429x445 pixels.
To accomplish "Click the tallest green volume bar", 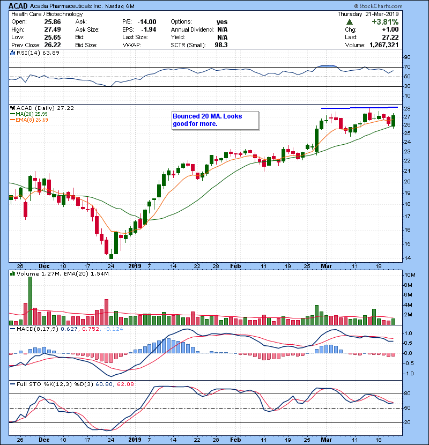I will [x=31, y=301].
